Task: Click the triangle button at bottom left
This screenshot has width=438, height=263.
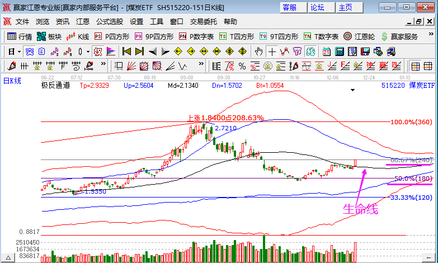Action: click(x=8, y=258)
